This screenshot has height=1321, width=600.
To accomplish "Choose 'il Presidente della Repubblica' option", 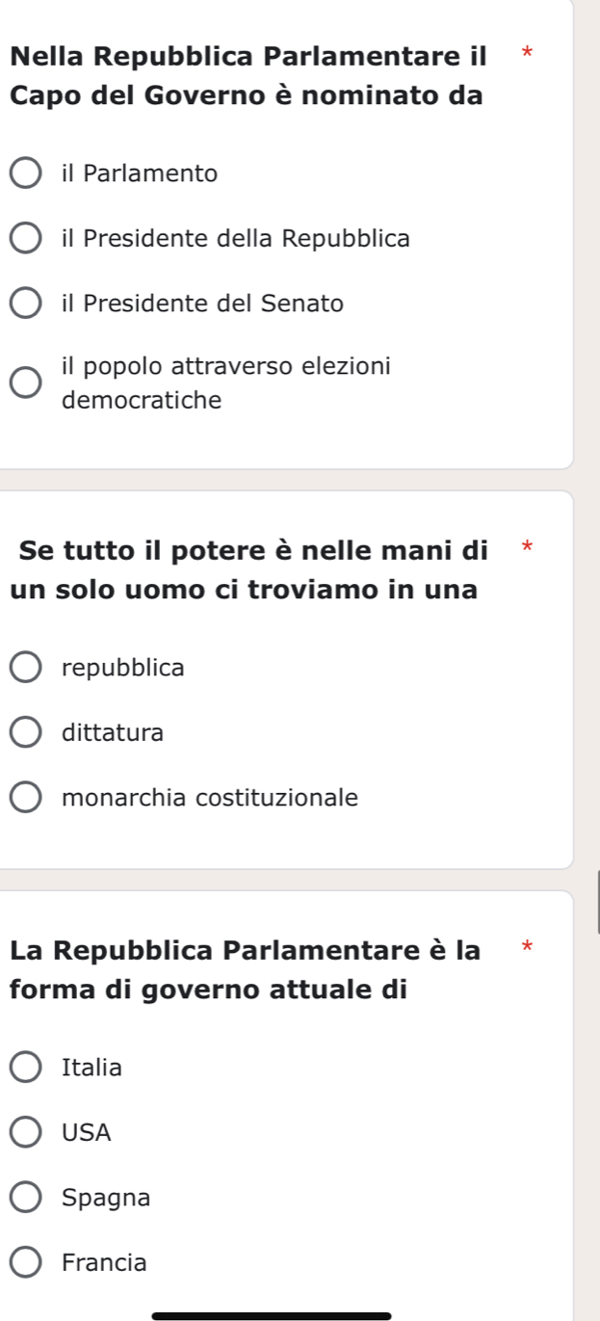I will pos(26,239).
